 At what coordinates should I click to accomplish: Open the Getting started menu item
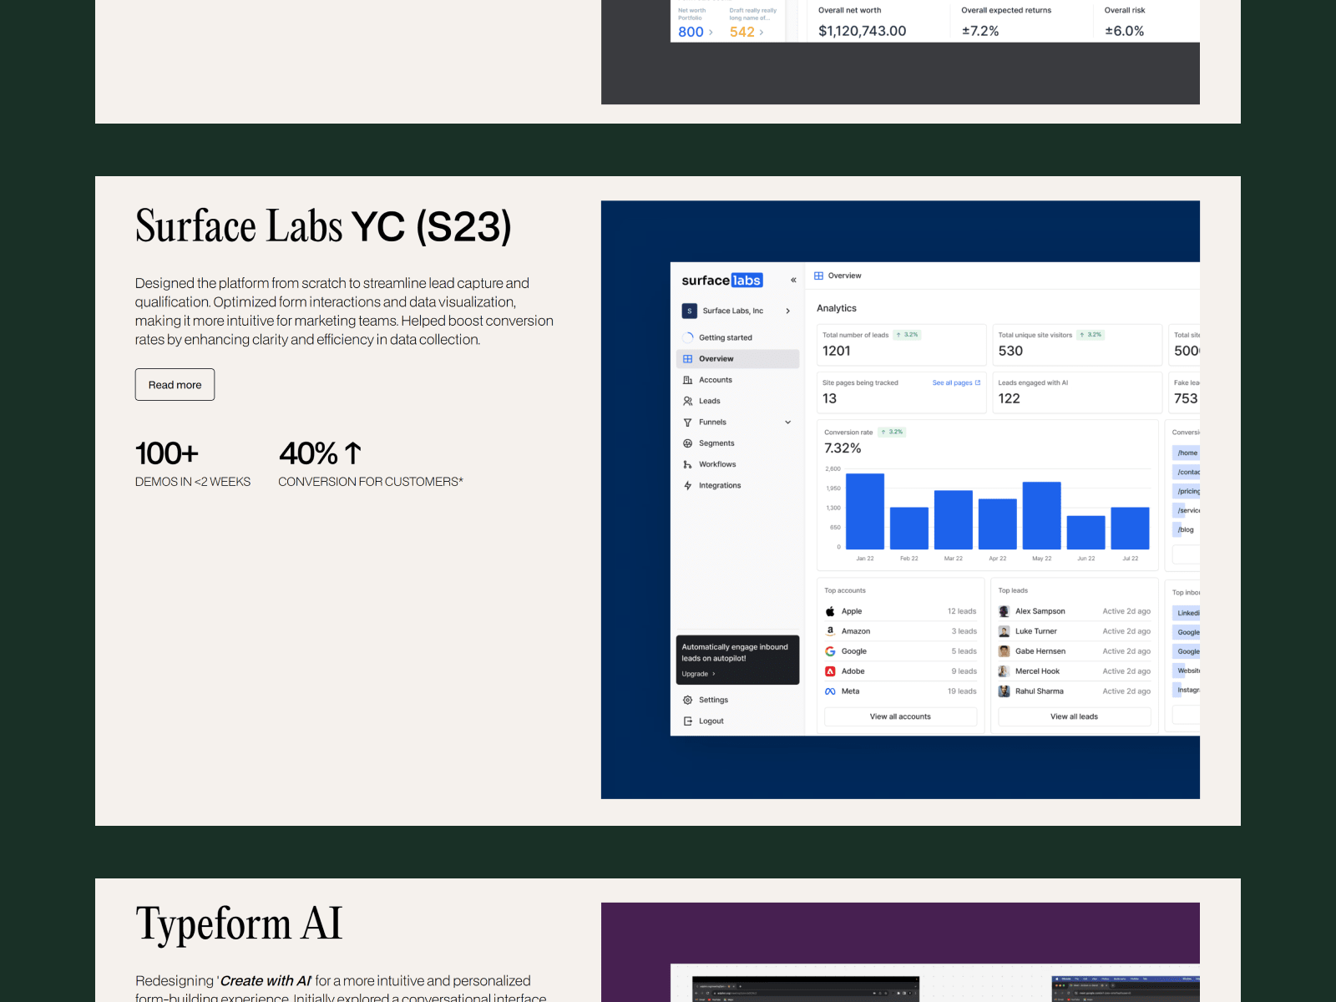(x=737, y=337)
